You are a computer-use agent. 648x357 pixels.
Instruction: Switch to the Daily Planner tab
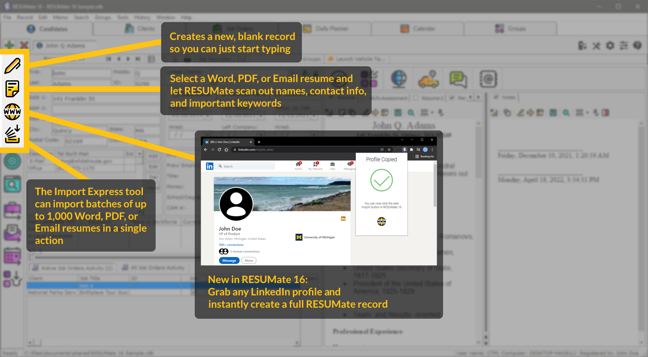tap(326, 28)
